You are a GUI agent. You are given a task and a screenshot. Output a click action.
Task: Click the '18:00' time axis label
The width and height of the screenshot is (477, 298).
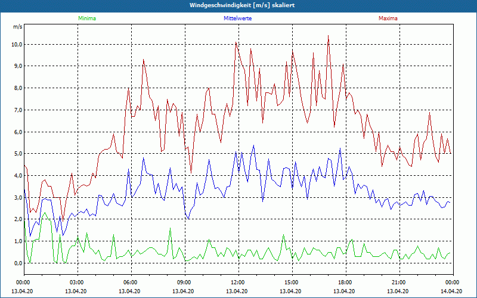(346, 283)
